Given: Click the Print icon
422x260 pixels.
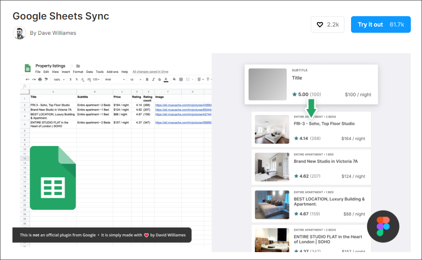Looking at the screenshot, I should [x=40, y=80].
